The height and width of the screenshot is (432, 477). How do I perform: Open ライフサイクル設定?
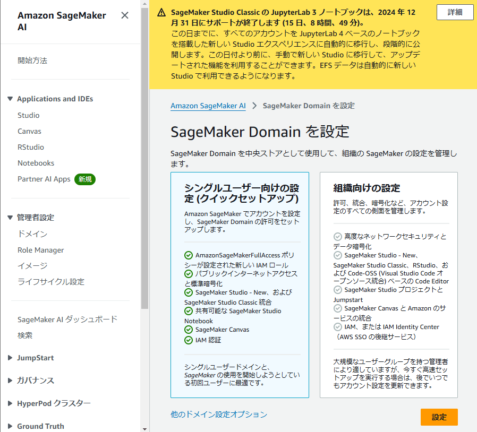[51, 281]
